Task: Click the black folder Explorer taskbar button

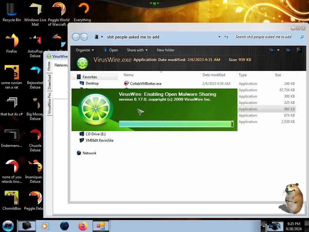Action: [x=27, y=226]
